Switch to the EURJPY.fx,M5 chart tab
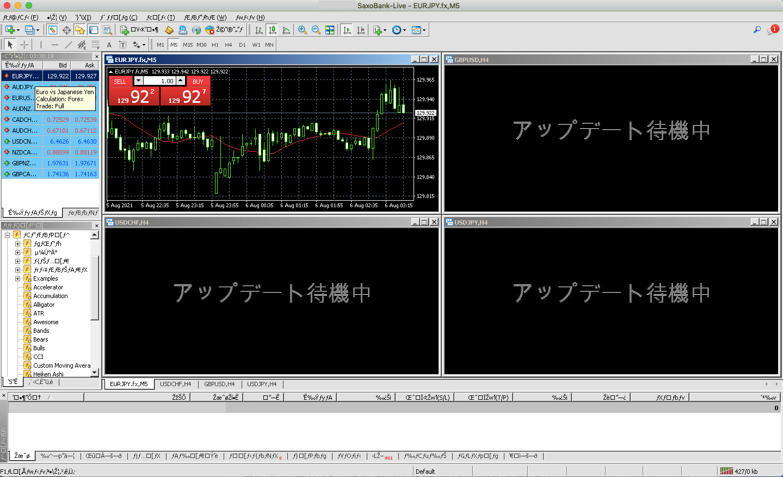The image size is (783, 477). coord(129,384)
